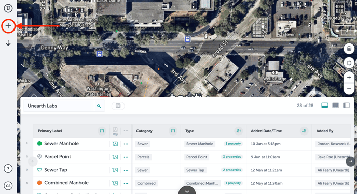357x194 pixels.
Task: Open the map layers database icon
Action: [349, 49]
